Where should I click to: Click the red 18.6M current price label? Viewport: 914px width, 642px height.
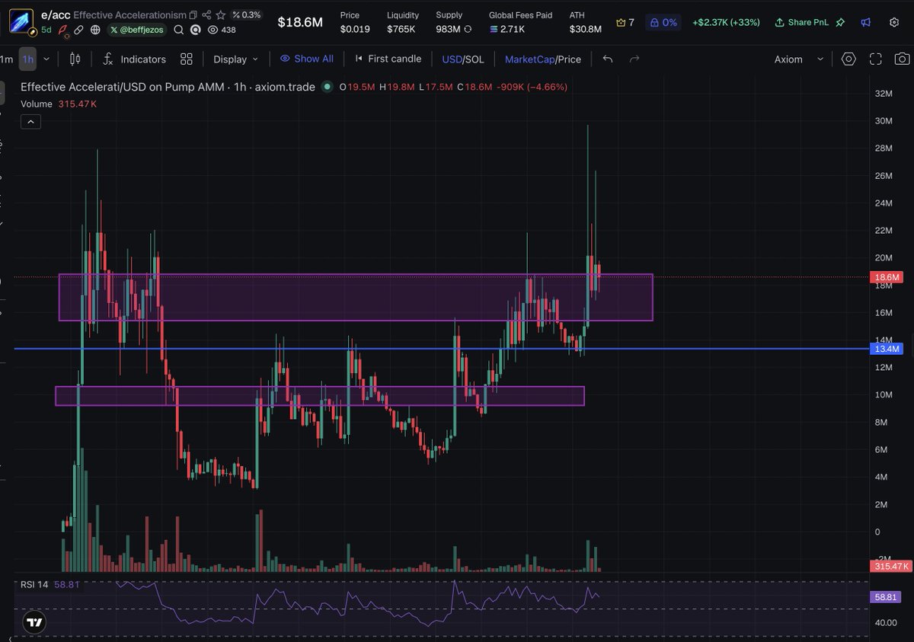coord(887,277)
